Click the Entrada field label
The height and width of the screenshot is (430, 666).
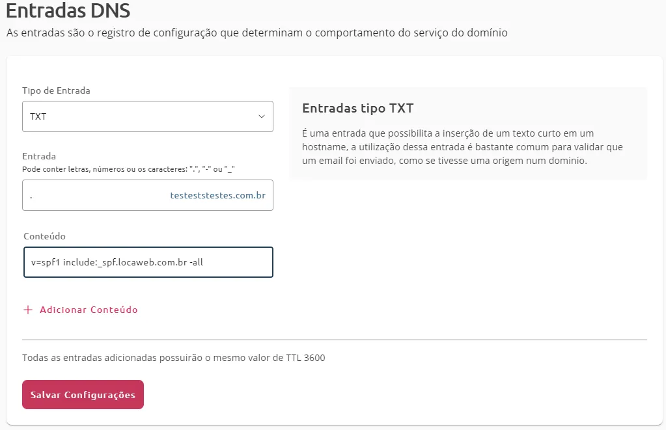39,156
